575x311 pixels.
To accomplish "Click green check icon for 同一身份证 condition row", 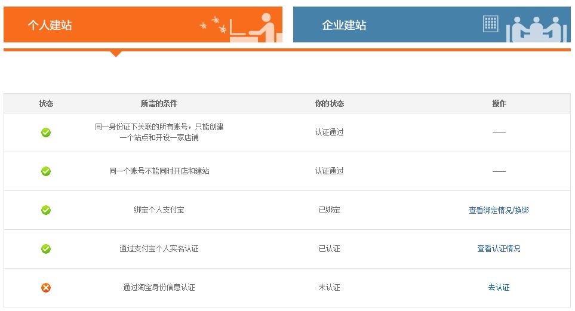I will click(x=46, y=133).
